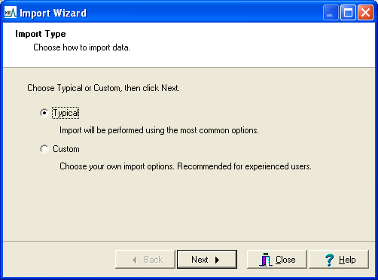378x280 pixels.
Task: Click 'Choose your own import options' description
Action: pos(185,166)
